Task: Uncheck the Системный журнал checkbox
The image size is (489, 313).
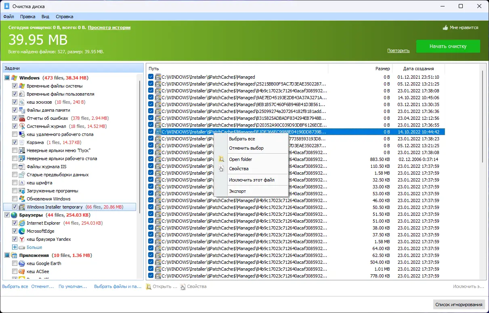Action: coord(15,126)
